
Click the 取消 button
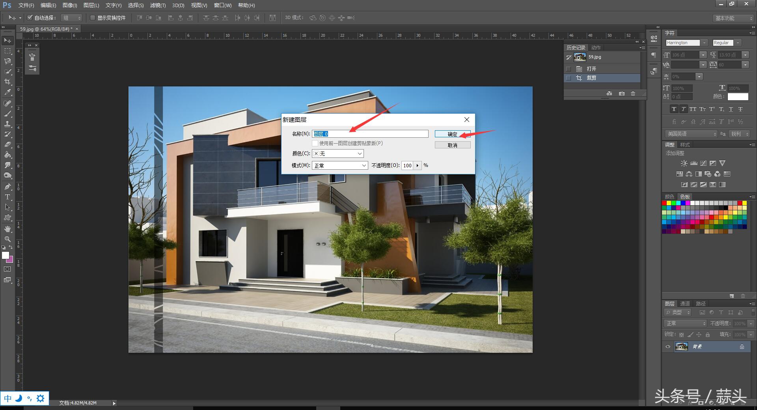click(452, 145)
